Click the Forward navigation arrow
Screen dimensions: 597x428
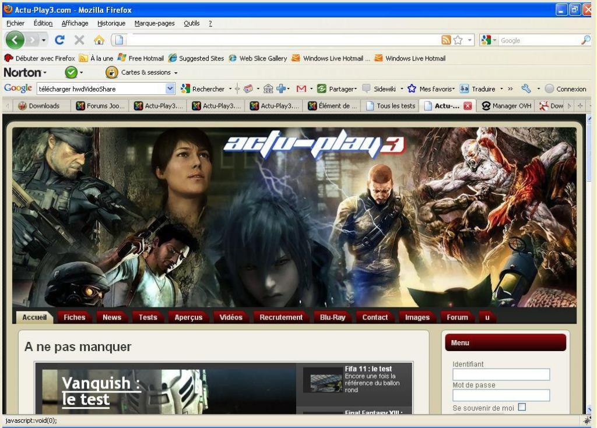(33, 40)
